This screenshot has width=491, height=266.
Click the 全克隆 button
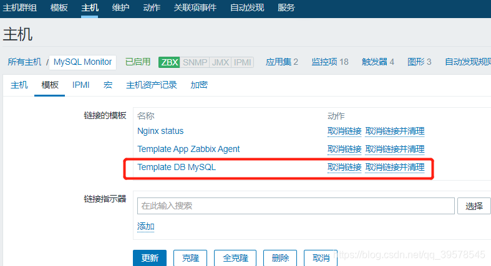(235, 258)
